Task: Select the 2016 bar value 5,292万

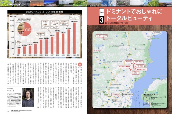Action: coord(46,38)
